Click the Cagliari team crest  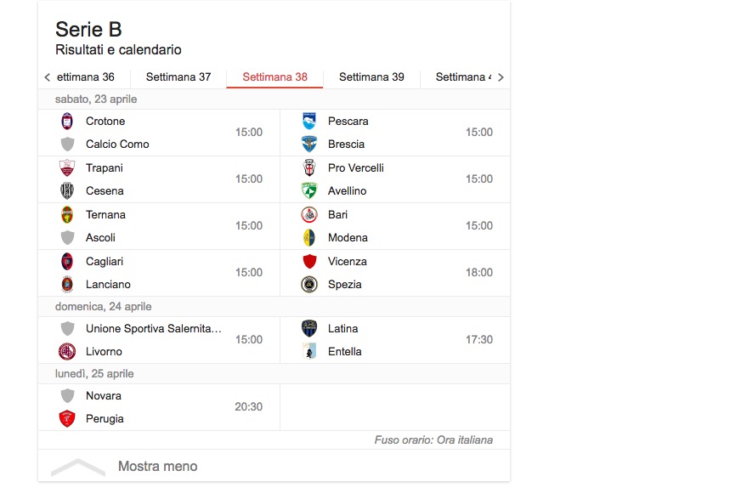coord(67,262)
